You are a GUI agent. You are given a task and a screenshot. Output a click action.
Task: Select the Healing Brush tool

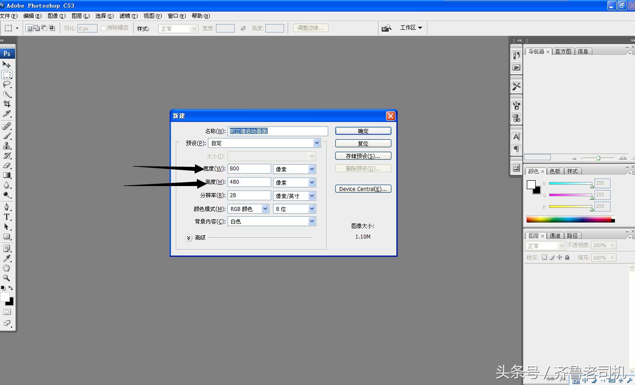click(x=7, y=126)
